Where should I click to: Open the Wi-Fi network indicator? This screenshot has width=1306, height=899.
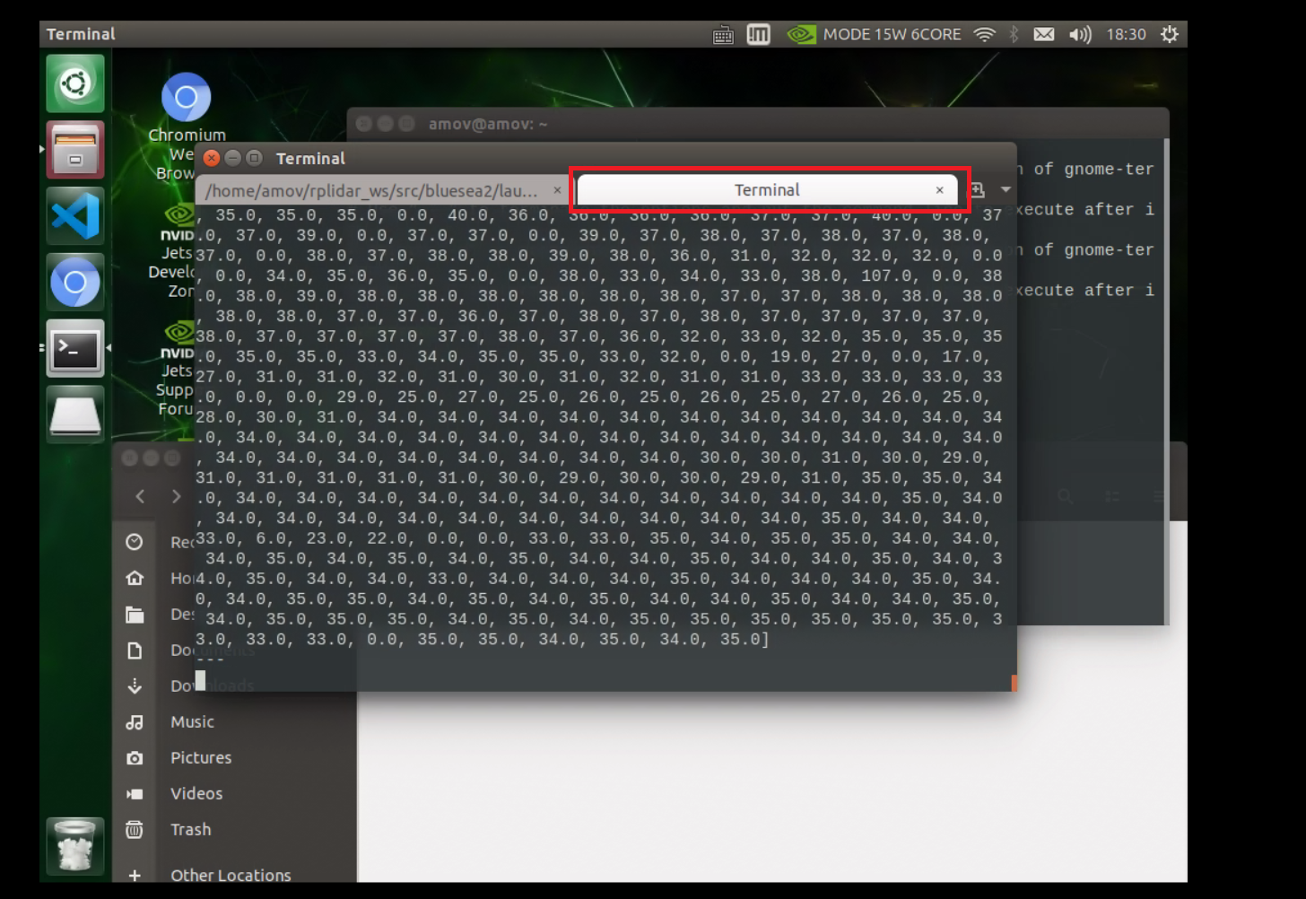(x=985, y=34)
